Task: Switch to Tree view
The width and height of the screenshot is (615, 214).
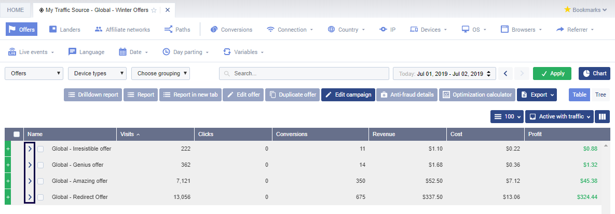Action: (600, 95)
